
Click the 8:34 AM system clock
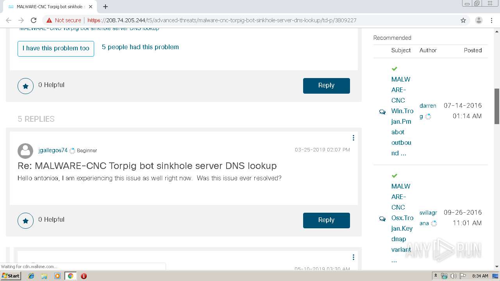point(480,276)
